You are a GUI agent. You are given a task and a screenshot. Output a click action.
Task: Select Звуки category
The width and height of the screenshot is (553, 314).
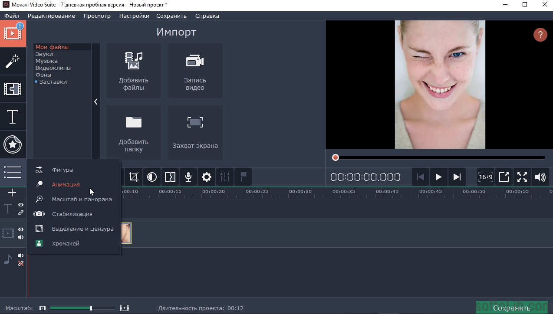tap(62, 54)
